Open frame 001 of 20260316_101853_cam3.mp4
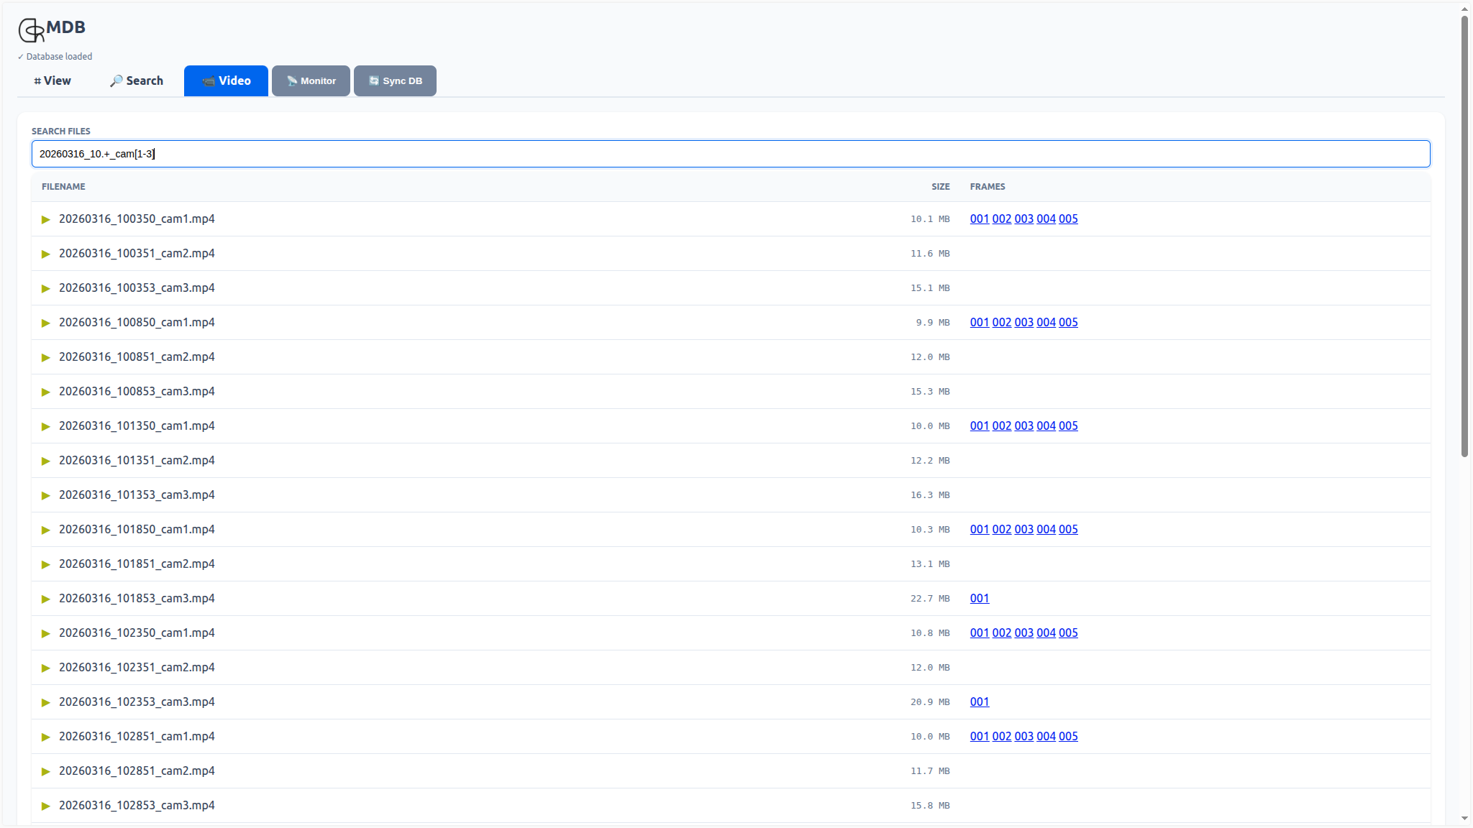The height and width of the screenshot is (828, 1473). (x=980, y=598)
